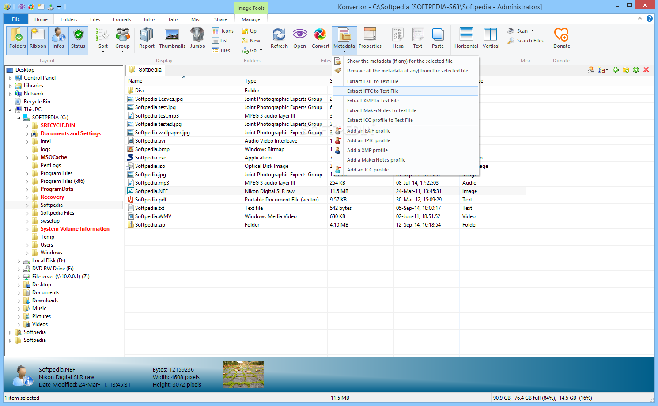This screenshot has width=658, height=406.
Task: Switch to Jumbo display
Action: (197, 39)
